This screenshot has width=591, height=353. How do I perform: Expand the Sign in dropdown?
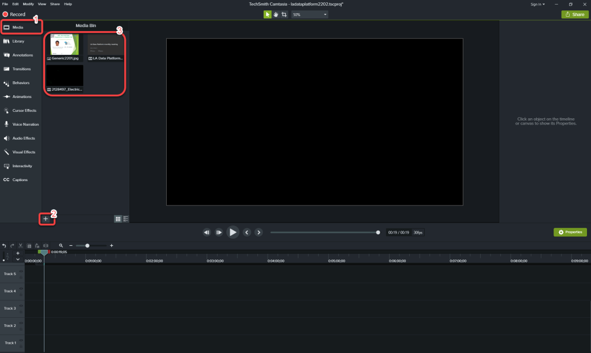coord(537,4)
